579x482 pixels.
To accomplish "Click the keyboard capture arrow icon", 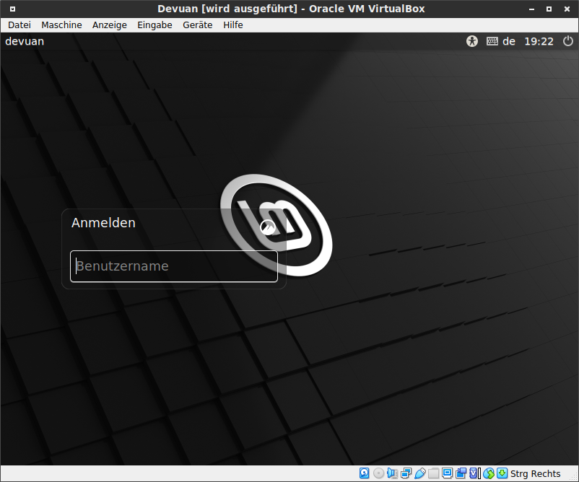I will click(502, 473).
